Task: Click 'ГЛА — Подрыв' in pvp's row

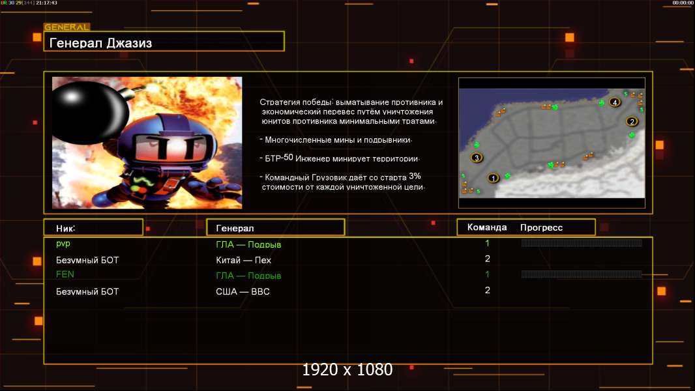Action: coord(248,244)
